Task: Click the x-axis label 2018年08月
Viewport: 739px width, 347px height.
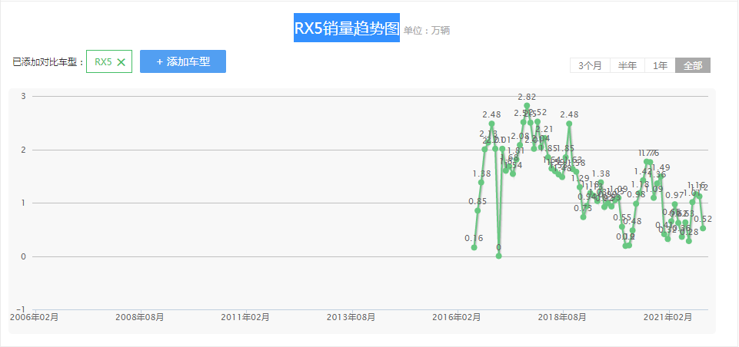Action: click(x=563, y=317)
